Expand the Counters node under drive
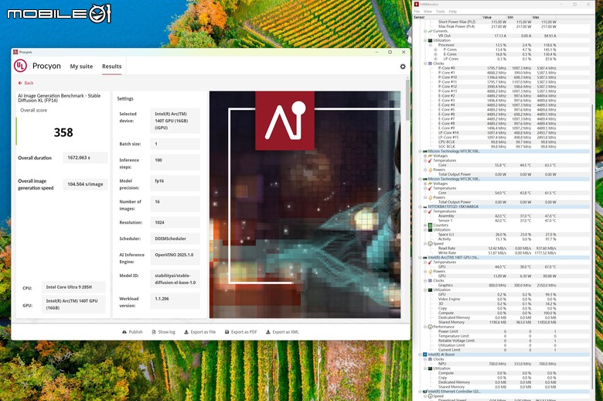 [425, 225]
